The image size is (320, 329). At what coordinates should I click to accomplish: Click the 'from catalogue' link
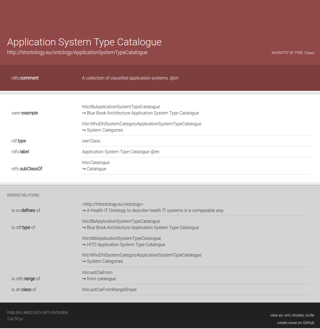click(101, 279)
